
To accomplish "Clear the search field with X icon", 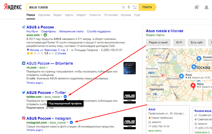I will (123, 7).
